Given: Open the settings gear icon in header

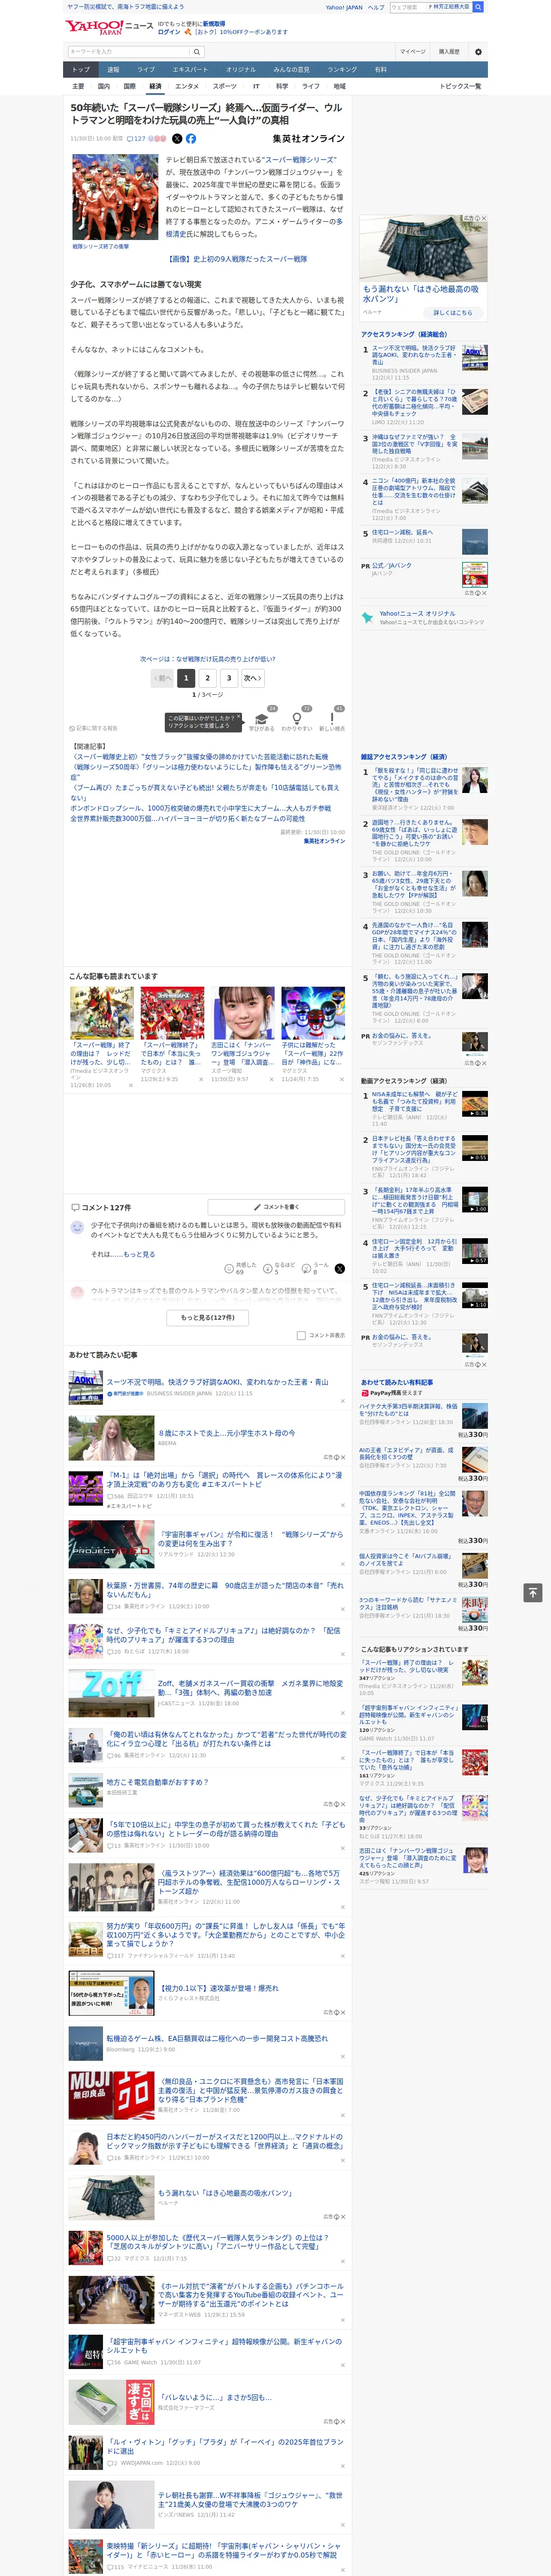Looking at the screenshot, I should (478, 52).
